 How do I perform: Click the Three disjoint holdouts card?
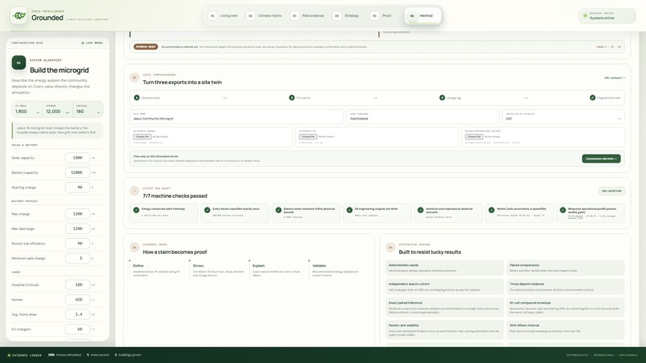click(x=566, y=287)
